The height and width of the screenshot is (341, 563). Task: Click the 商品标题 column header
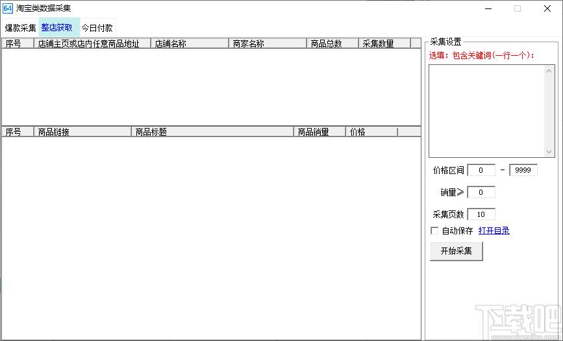[212, 132]
